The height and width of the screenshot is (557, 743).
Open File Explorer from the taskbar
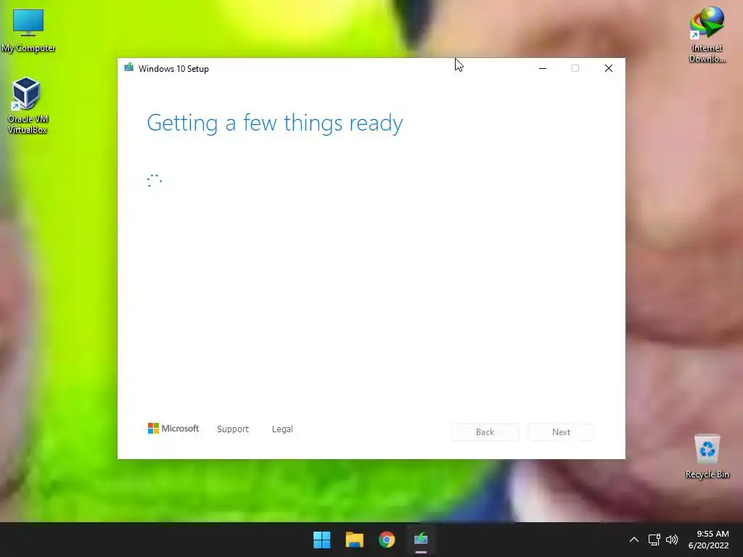(354, 540)
